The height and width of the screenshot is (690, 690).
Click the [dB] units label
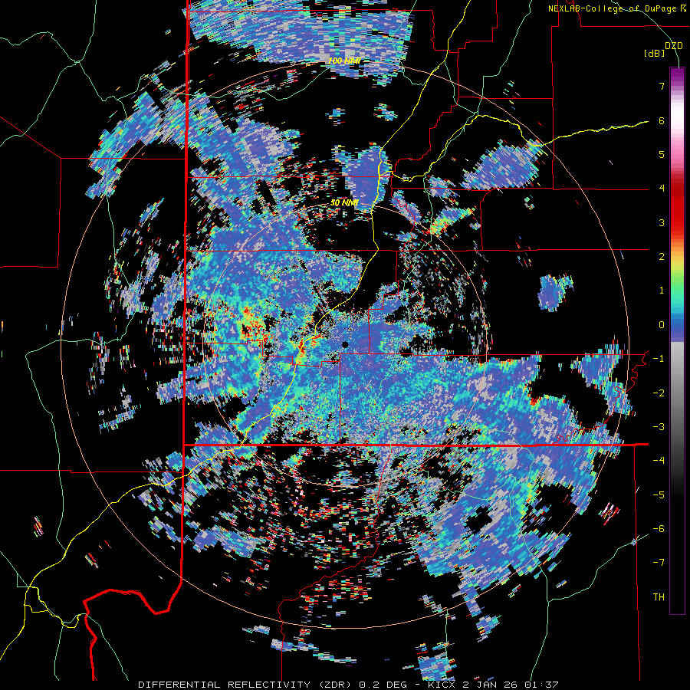click(654, 53)
